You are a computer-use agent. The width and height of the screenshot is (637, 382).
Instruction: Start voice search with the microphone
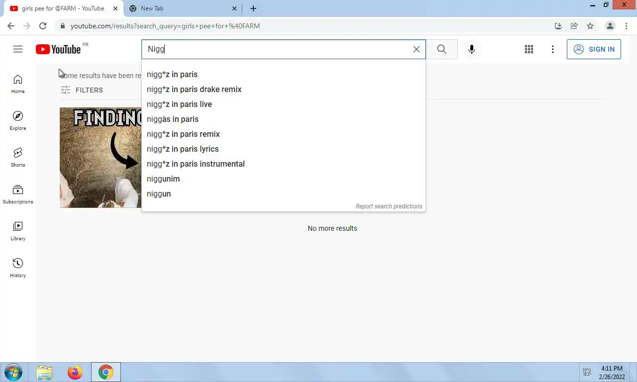(472, 49)
